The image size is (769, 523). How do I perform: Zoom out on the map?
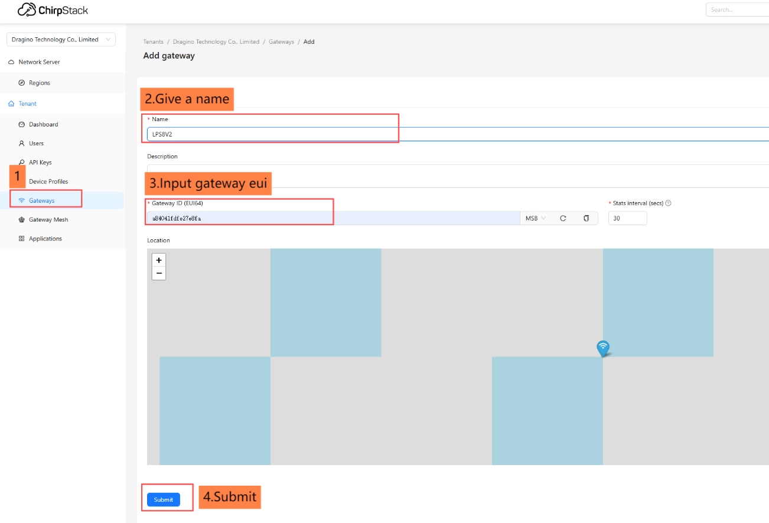coord(159,273)
